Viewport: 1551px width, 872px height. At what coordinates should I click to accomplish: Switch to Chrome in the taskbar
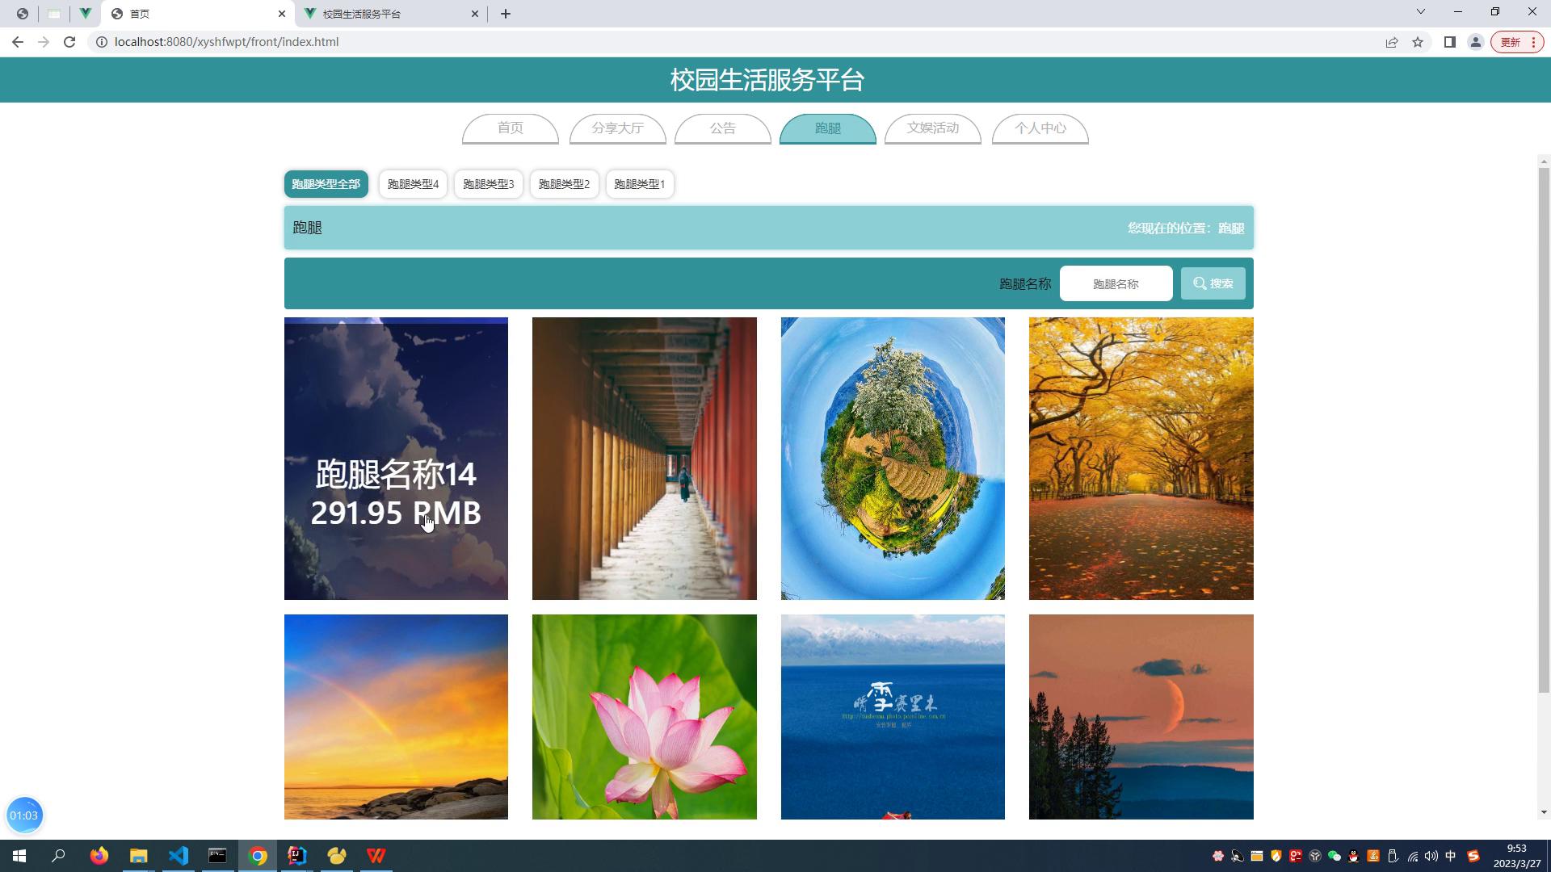(258, 856)
